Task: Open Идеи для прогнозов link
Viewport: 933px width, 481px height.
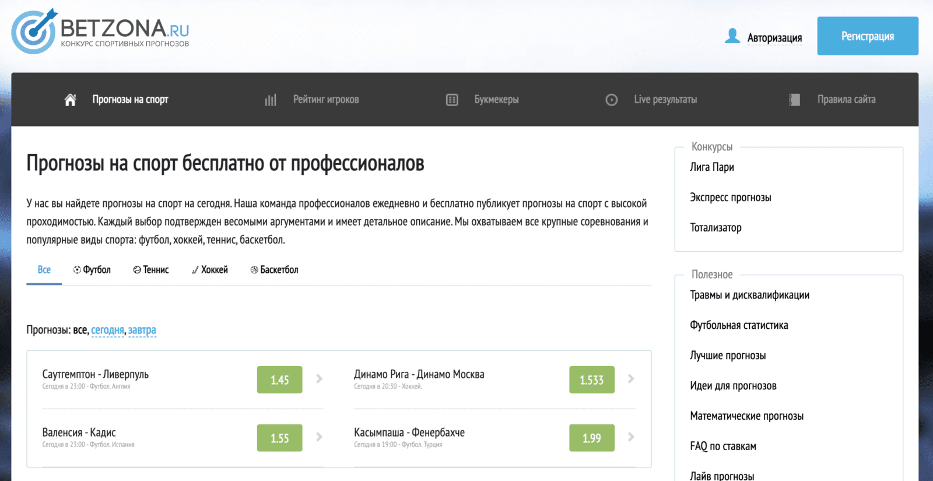Action: coord(733,386)
